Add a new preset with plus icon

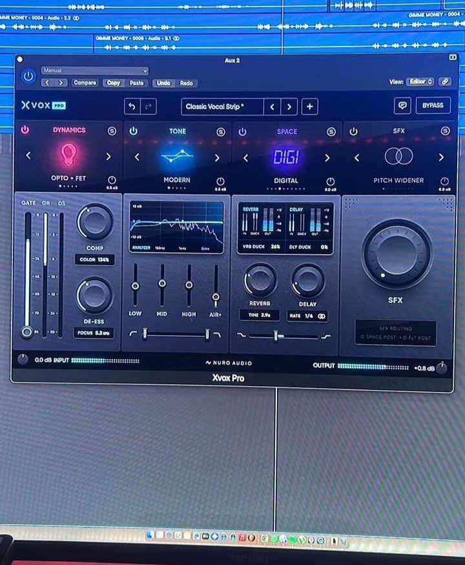309,107
